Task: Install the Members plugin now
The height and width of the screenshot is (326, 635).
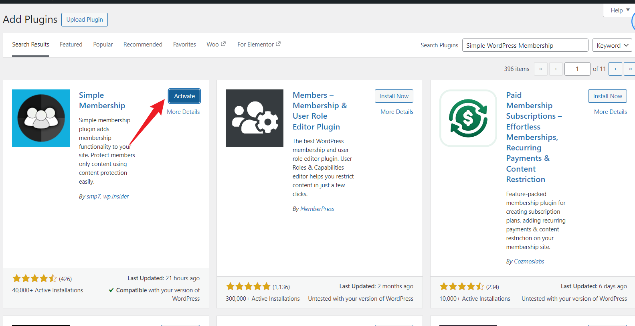Action: [394, 96]
